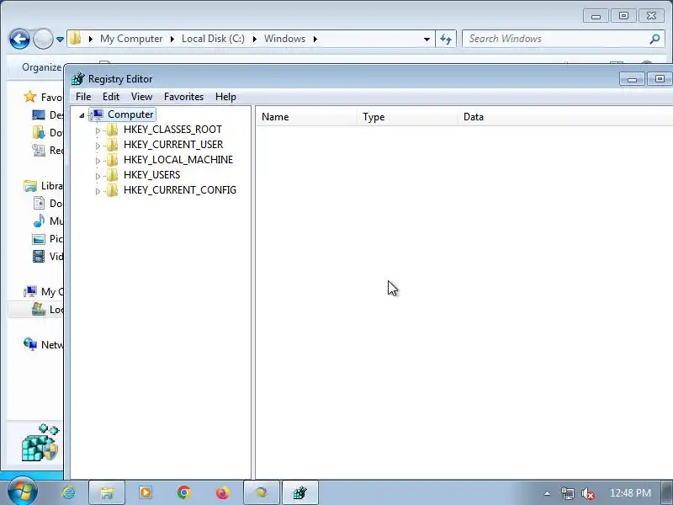Screen dimensions: 673x505
Task: Click the search magnifier icon in Explorer
Action: point(654,39)
